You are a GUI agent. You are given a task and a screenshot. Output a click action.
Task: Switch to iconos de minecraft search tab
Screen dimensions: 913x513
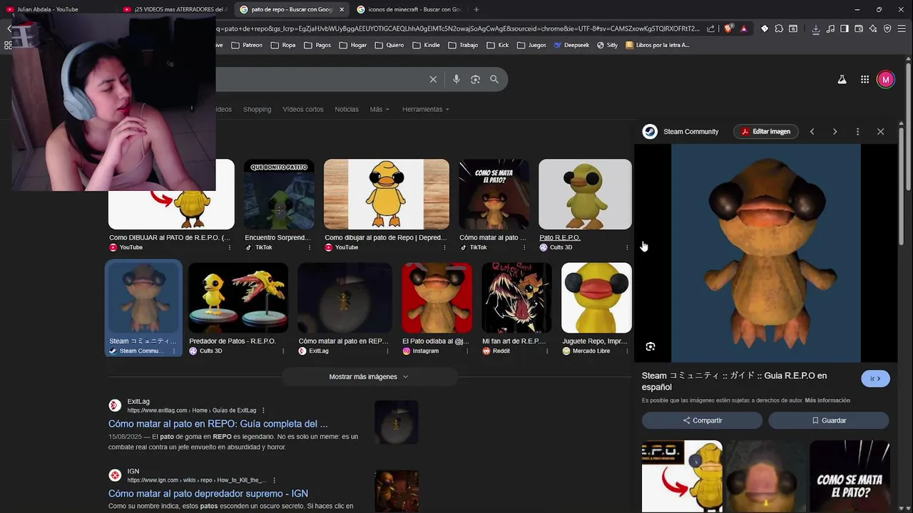(x=409, y=9)
